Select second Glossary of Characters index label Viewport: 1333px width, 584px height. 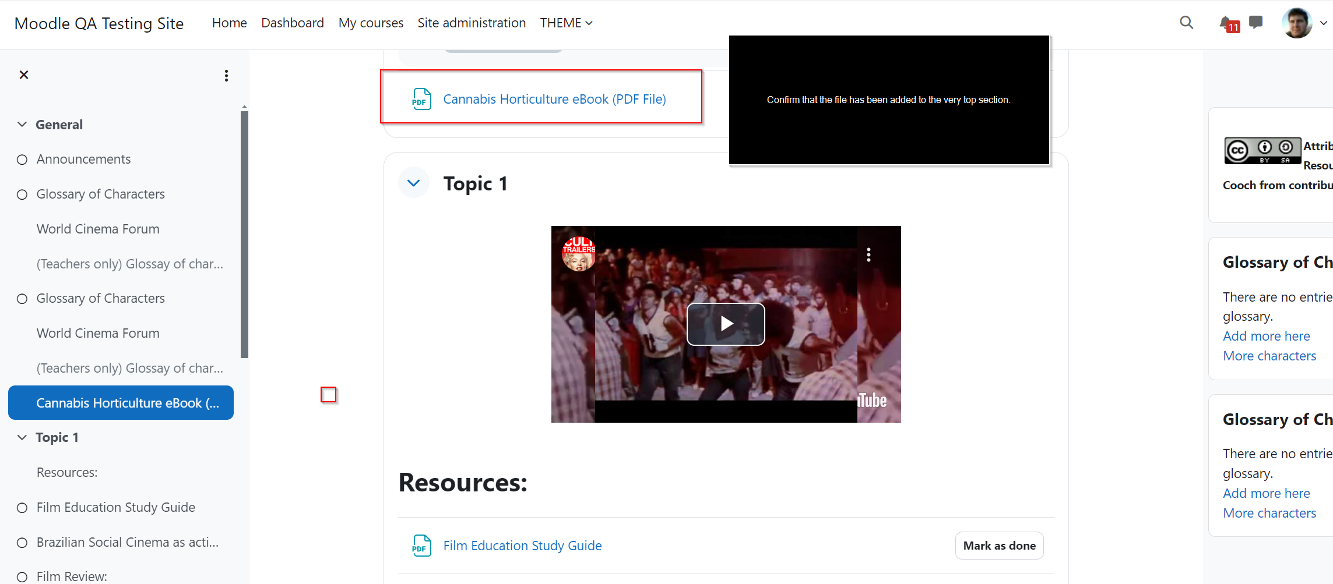click(101, 298)
